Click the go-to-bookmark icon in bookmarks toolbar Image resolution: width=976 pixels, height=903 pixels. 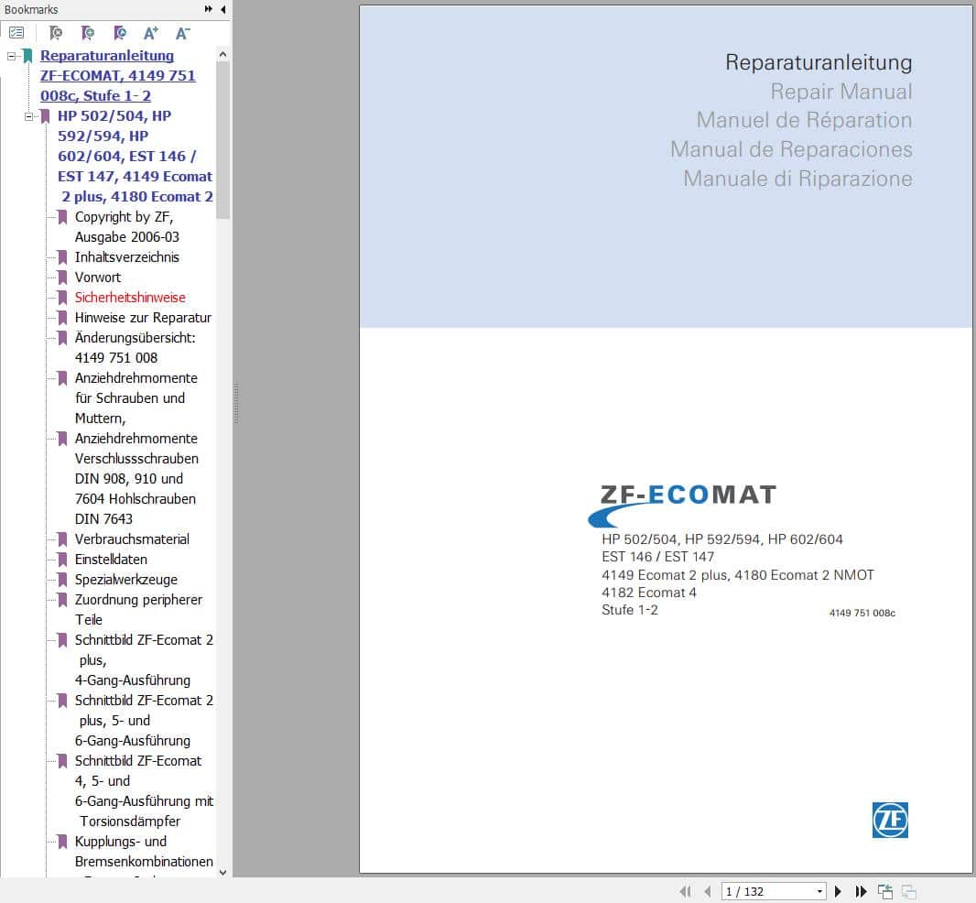(56, 33)
